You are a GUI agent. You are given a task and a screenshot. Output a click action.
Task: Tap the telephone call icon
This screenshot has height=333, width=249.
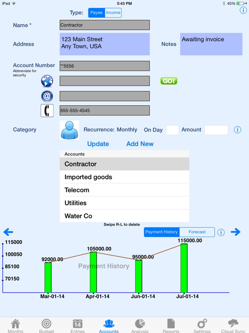[47, 111]
